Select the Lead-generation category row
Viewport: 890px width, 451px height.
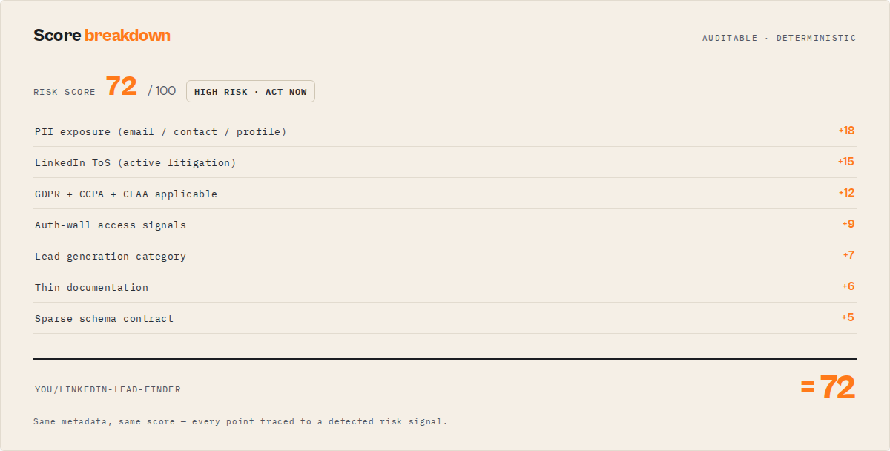(x=445, y=256)
